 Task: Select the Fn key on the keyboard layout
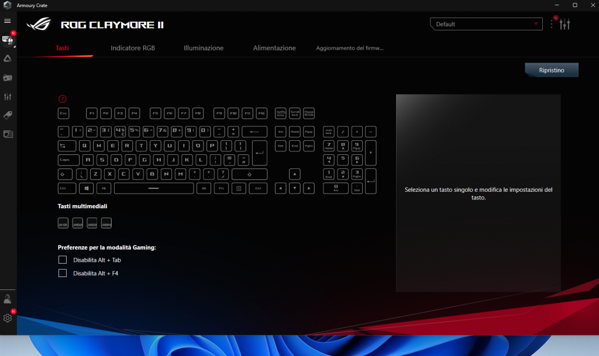click(x=221, y=188)
